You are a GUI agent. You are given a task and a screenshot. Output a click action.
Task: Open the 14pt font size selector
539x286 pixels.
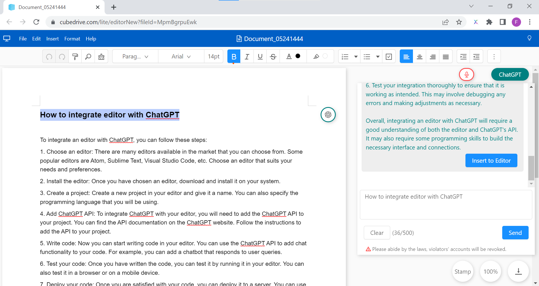(x=214, y=57)
